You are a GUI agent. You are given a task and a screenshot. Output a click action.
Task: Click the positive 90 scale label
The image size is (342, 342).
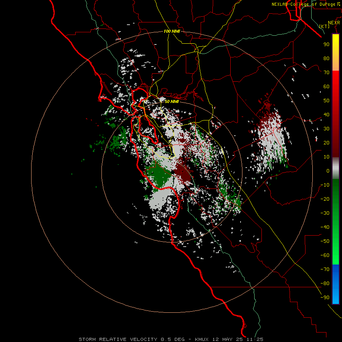point(326,44)
